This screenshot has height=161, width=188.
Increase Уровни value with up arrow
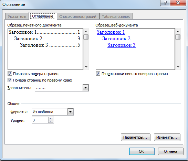[x=51, y=119]
